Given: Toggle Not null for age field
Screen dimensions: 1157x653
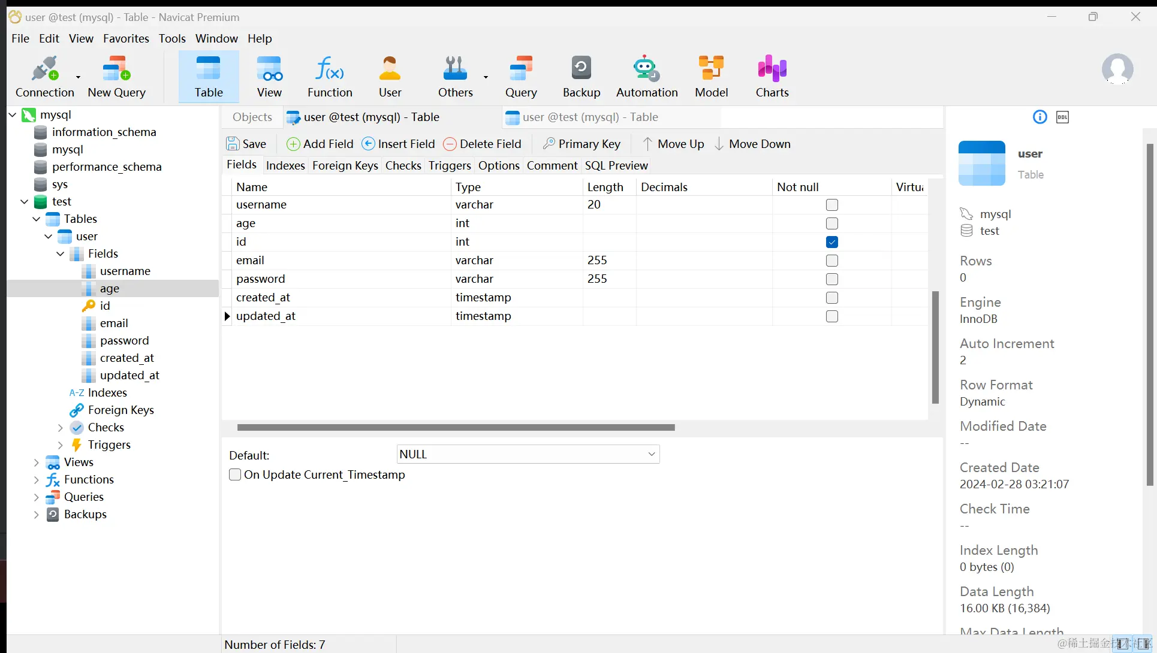Looking at the screenshot, I should 831,223.
